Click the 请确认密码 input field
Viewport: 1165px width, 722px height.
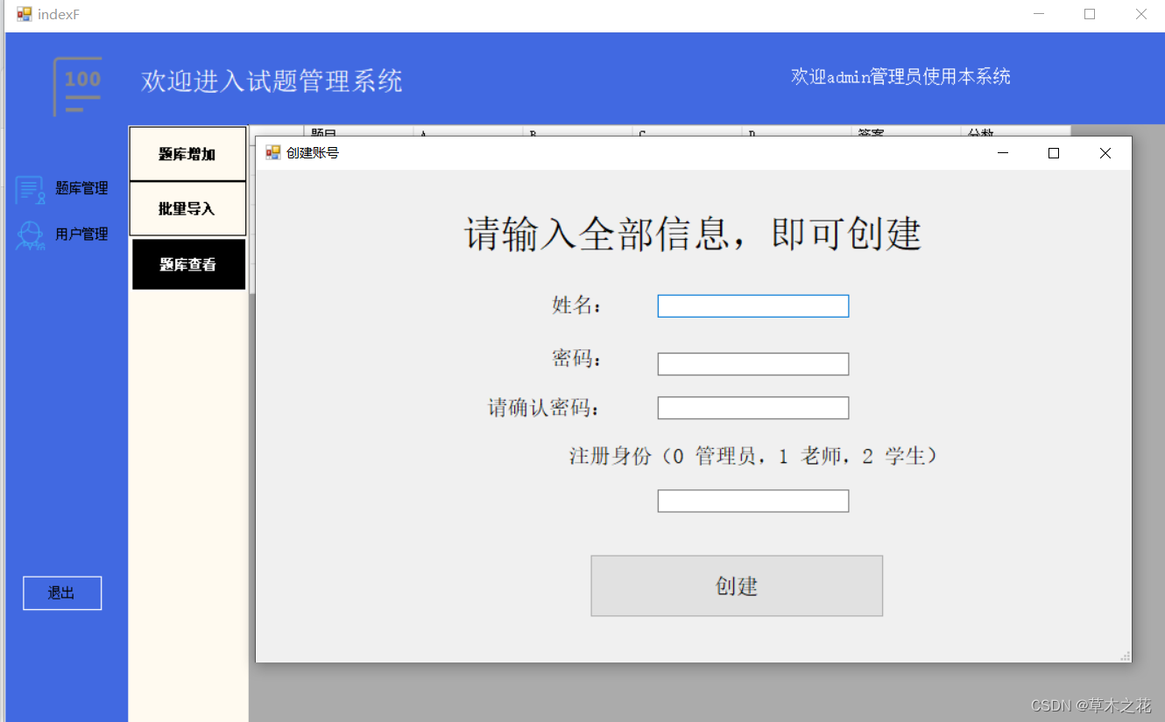(752, 407)
